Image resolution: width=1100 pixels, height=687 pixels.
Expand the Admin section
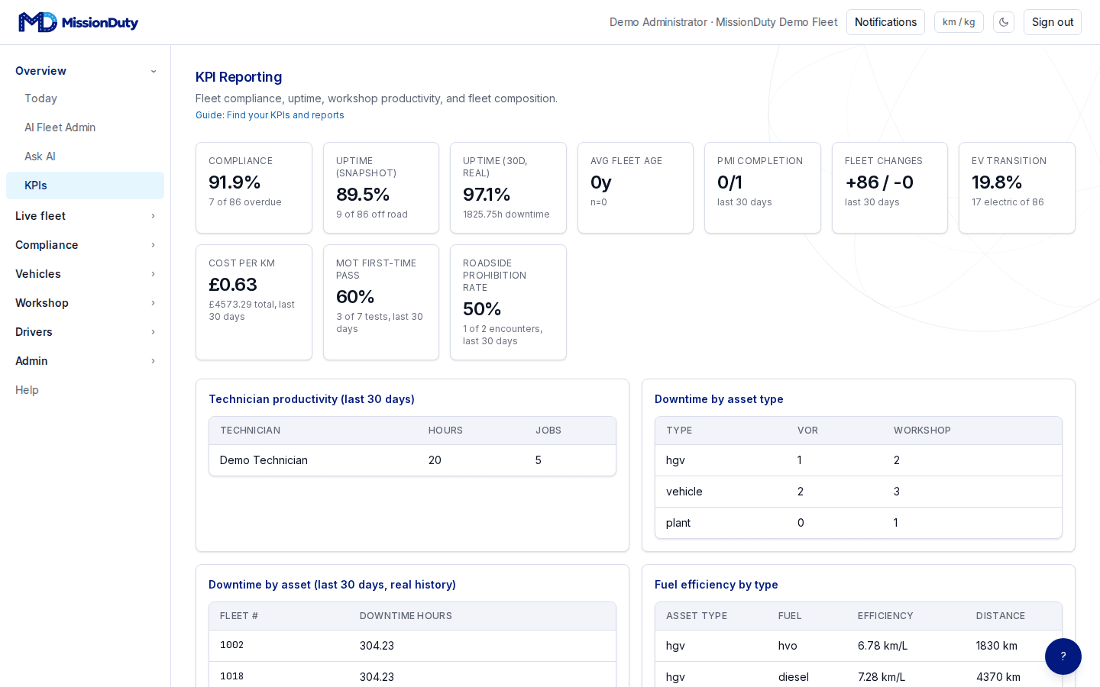coord(85,361)
